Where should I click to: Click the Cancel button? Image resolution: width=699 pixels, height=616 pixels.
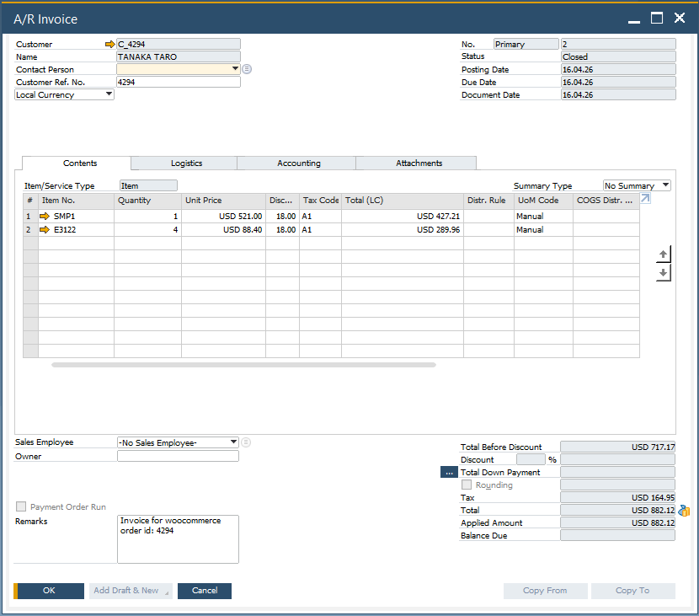coord(205,591)
